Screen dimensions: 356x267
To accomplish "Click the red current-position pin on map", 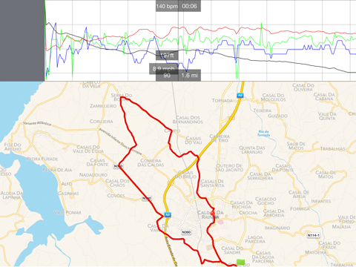I will point(212,214).
